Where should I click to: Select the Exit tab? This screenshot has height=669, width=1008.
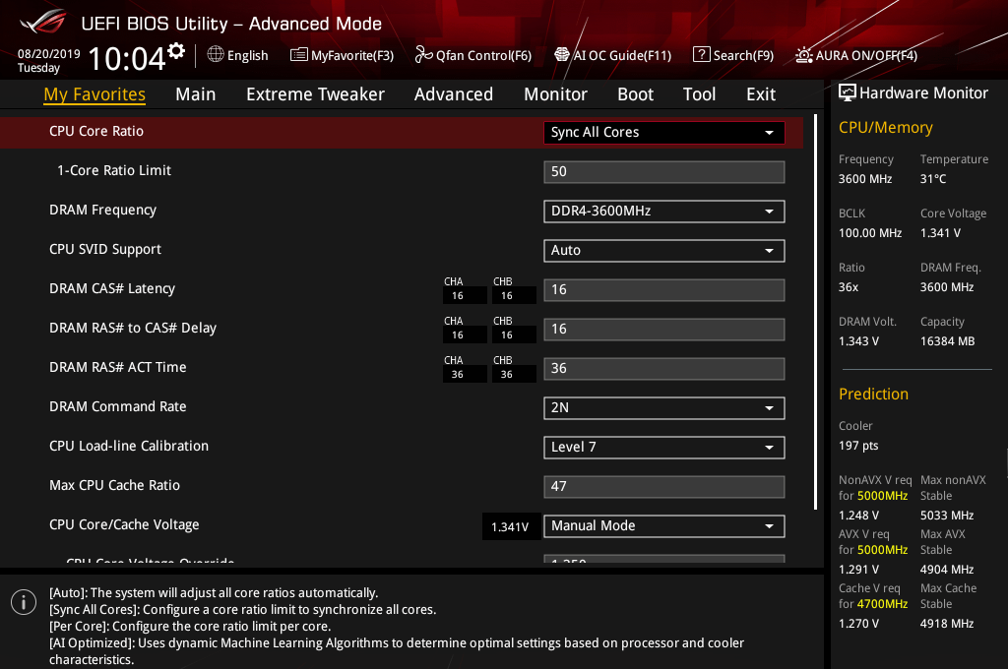pos(761,94)
